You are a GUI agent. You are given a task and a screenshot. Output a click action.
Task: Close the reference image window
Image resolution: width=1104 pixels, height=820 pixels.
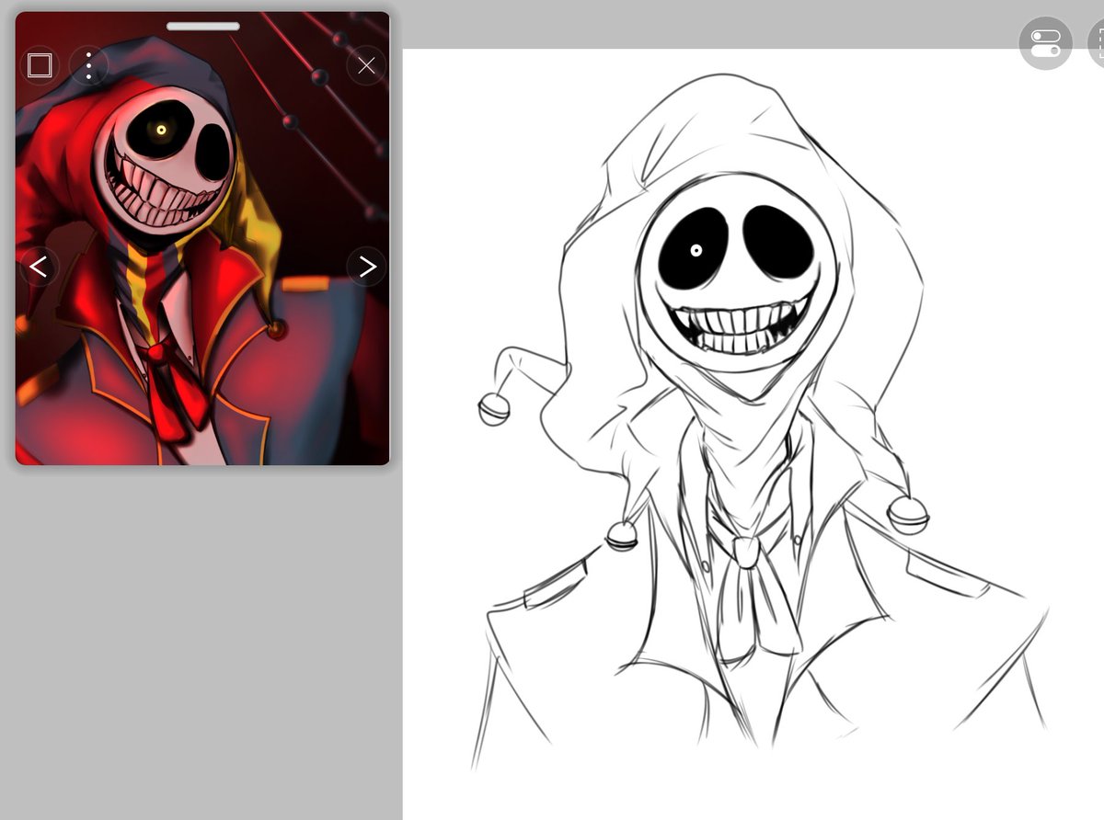pyautogui.click(x=366, y=65)
